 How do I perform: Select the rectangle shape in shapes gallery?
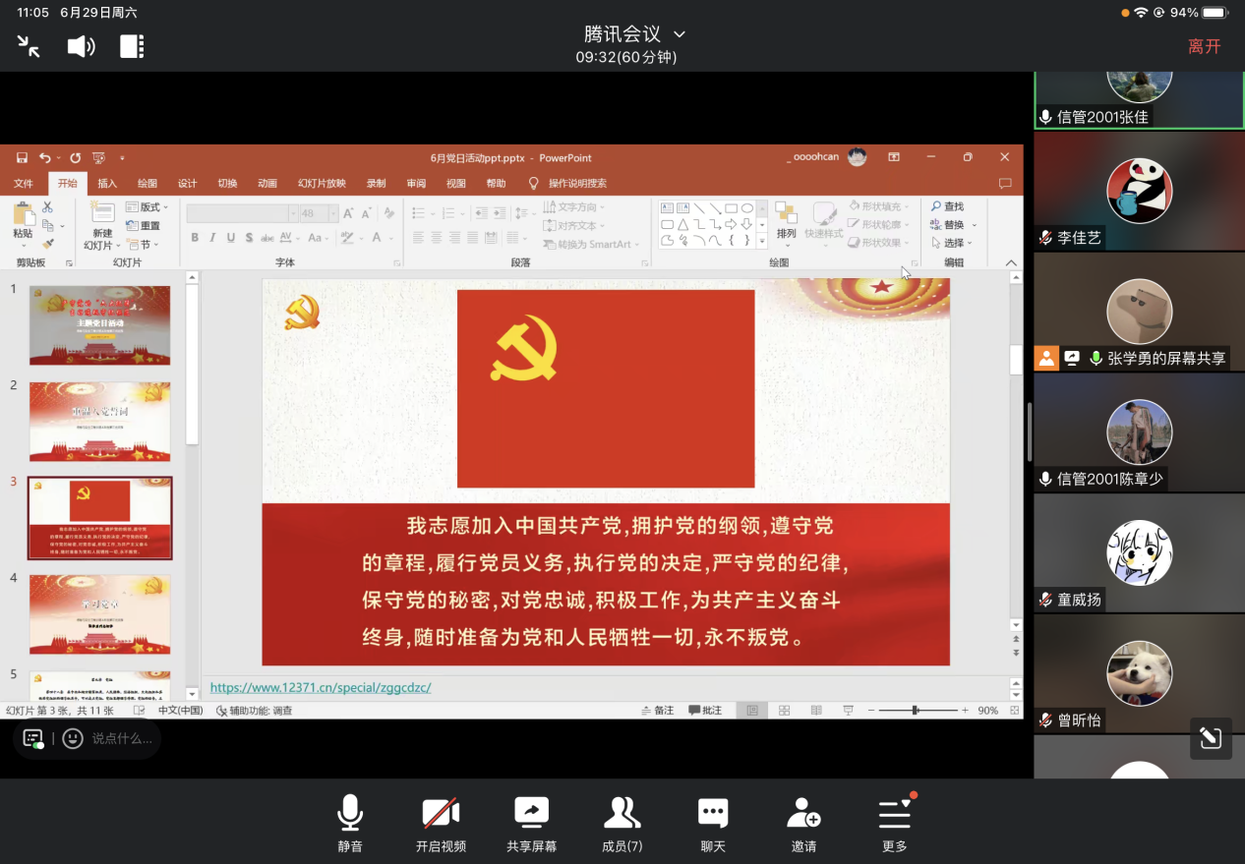(731, 208)
